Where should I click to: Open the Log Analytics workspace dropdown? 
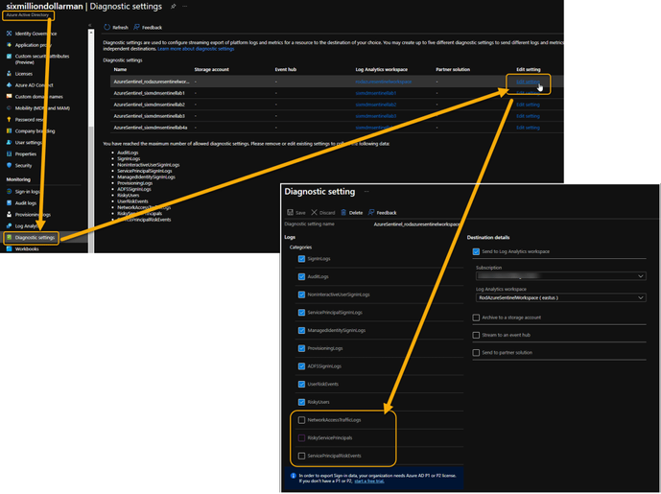[560, 297]
